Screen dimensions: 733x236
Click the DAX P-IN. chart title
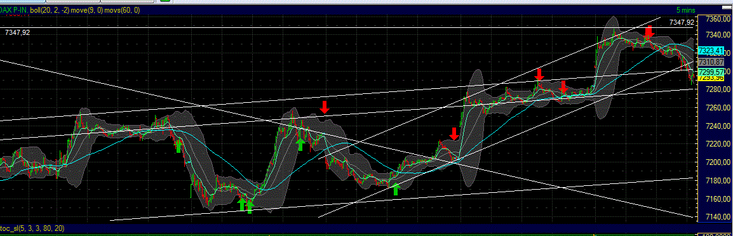(13, 10)
